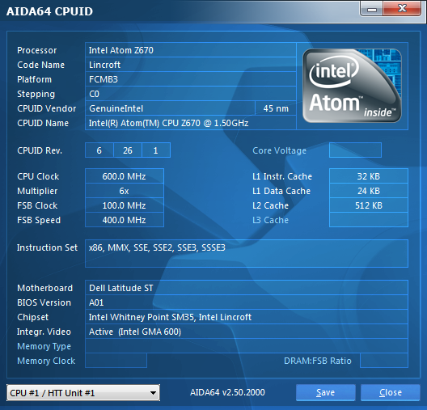
Task: Click the Stepping value C0
Action: pos(191,94)
